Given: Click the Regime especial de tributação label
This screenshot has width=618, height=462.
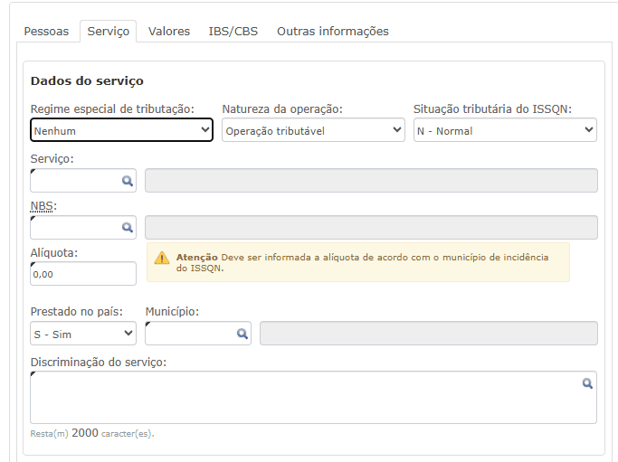Looking at the screenshot, I should click(112, 108).
